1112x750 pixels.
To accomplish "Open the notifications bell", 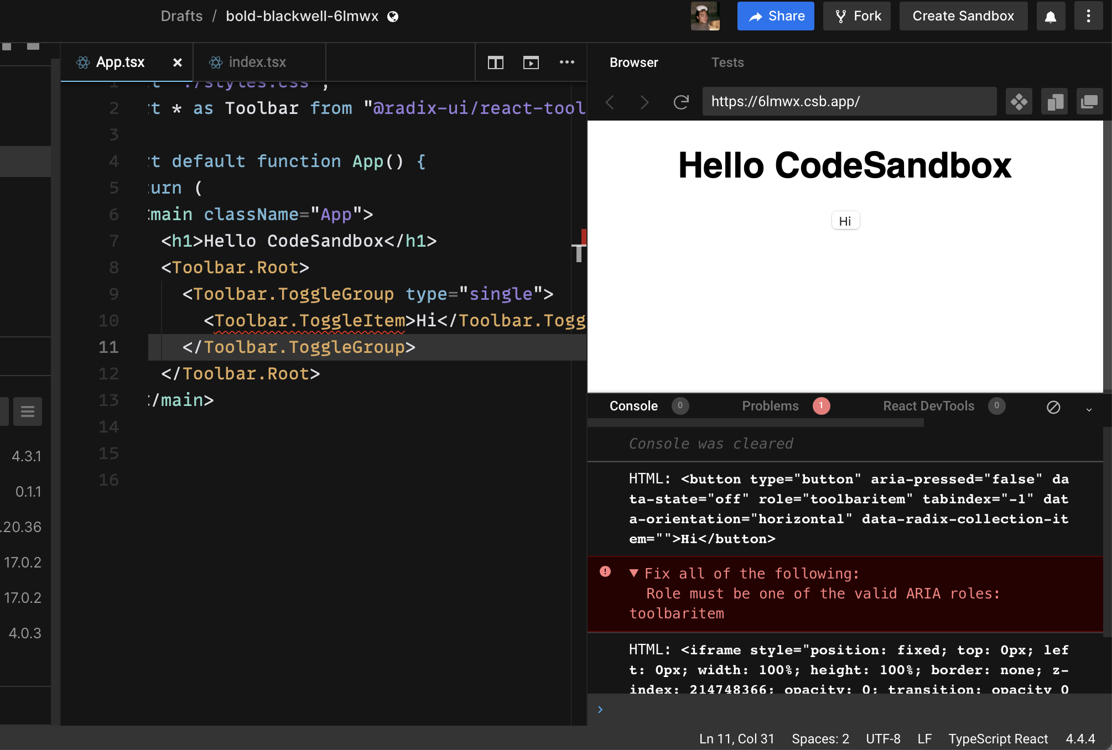I will click(1050, 16).
